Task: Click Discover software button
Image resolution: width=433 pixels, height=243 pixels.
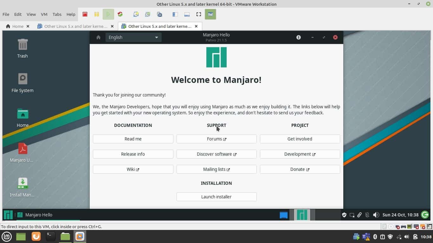Action: click(x=217, y=154)
